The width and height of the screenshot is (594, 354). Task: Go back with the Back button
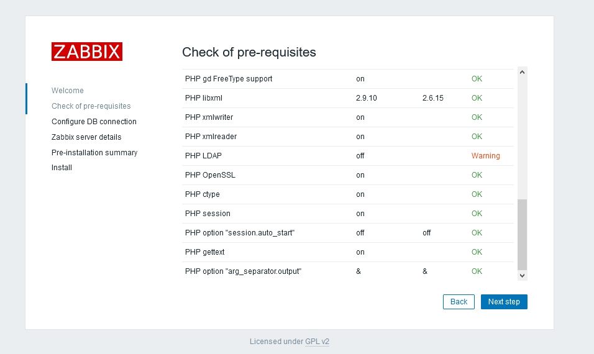[459, 302]
